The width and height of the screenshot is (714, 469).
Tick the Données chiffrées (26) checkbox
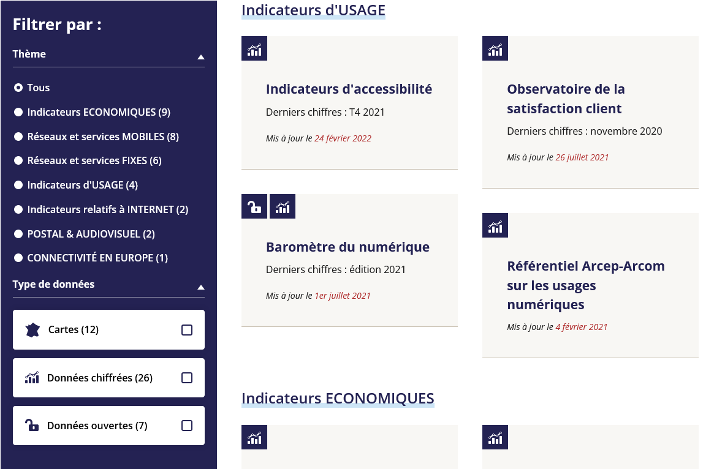(187, 378)
